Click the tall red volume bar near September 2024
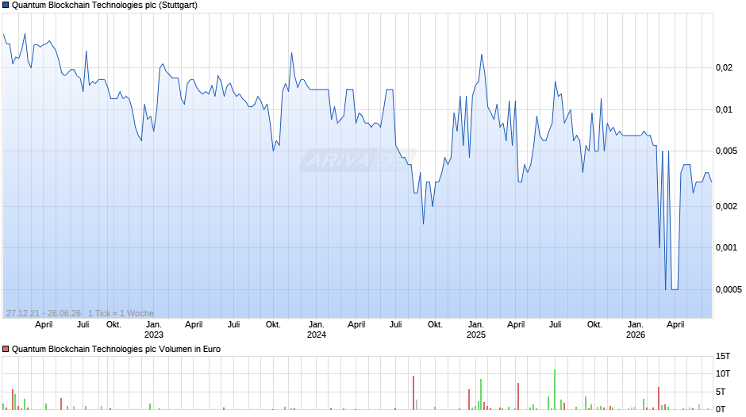This screenshot has height=417, width=746. pos(413,392)
